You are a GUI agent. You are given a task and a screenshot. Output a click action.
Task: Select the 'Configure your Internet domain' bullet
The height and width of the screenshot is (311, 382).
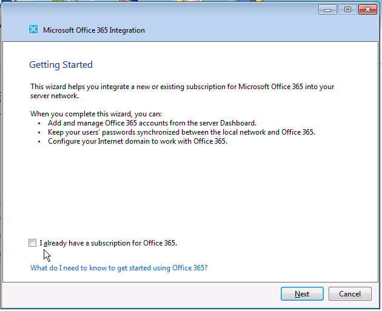(138, 141)
